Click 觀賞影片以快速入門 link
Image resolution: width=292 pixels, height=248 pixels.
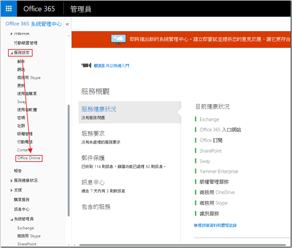tap(111, 66)
